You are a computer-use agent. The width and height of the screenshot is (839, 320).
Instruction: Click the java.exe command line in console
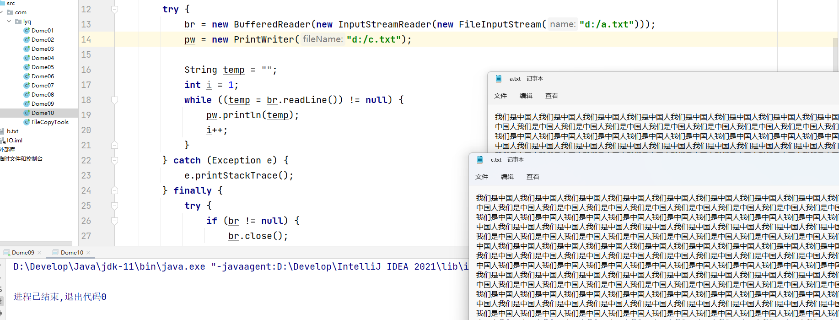(241, 266)
